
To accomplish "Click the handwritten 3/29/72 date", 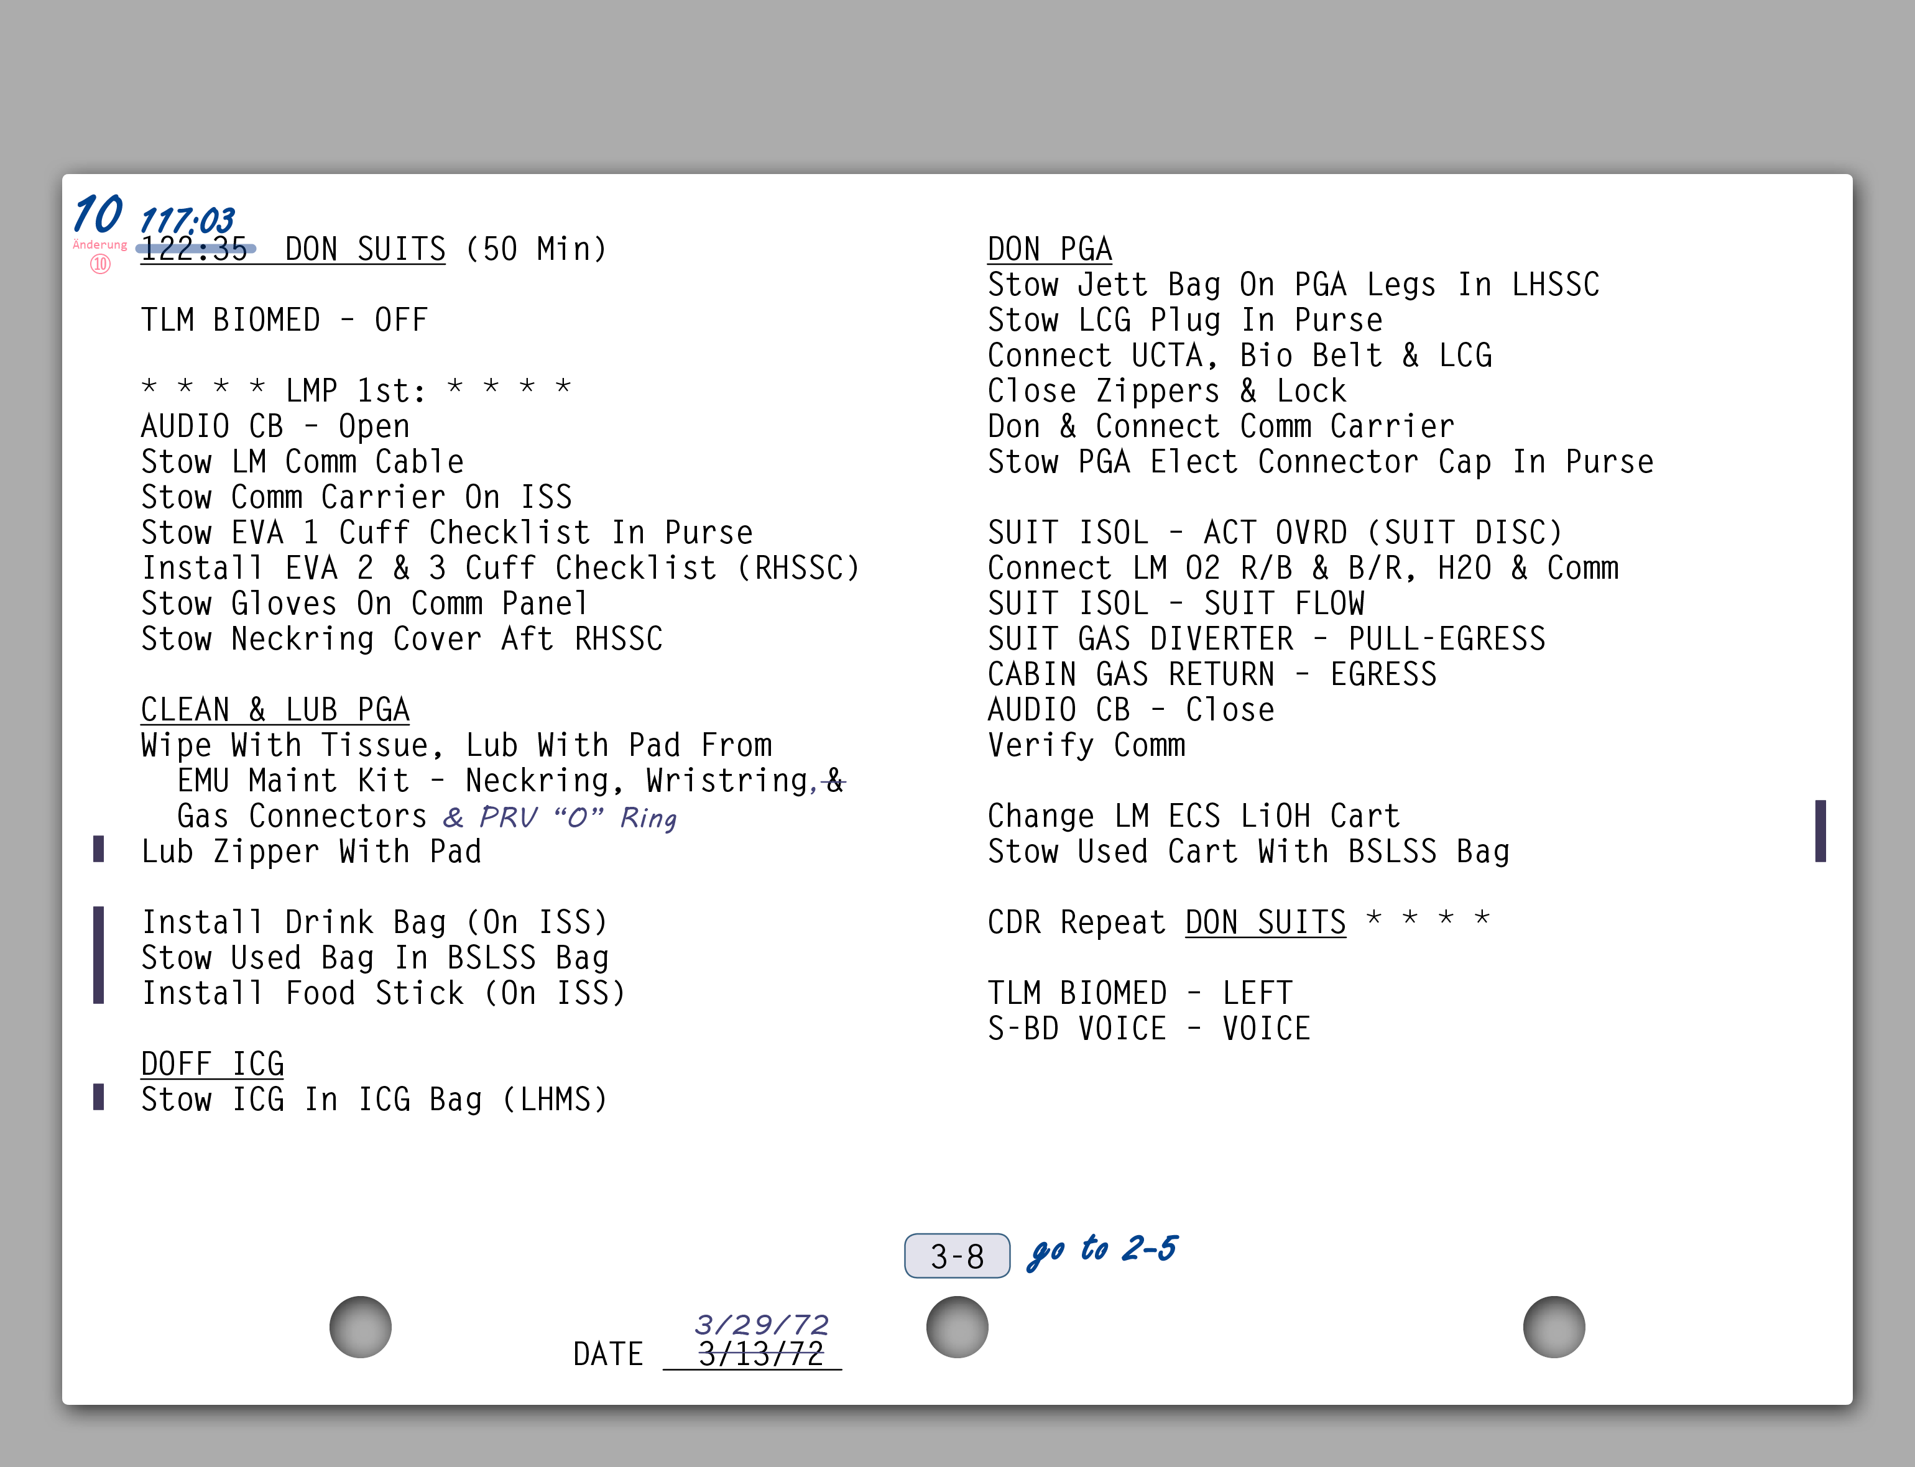I will [x=762, y=1325].
